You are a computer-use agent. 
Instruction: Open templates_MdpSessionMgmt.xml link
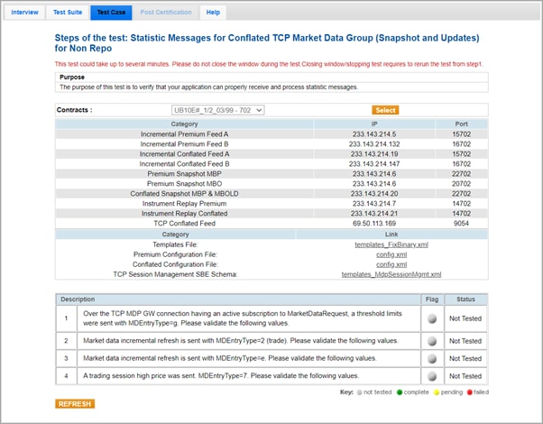click(x=391, y=274)
